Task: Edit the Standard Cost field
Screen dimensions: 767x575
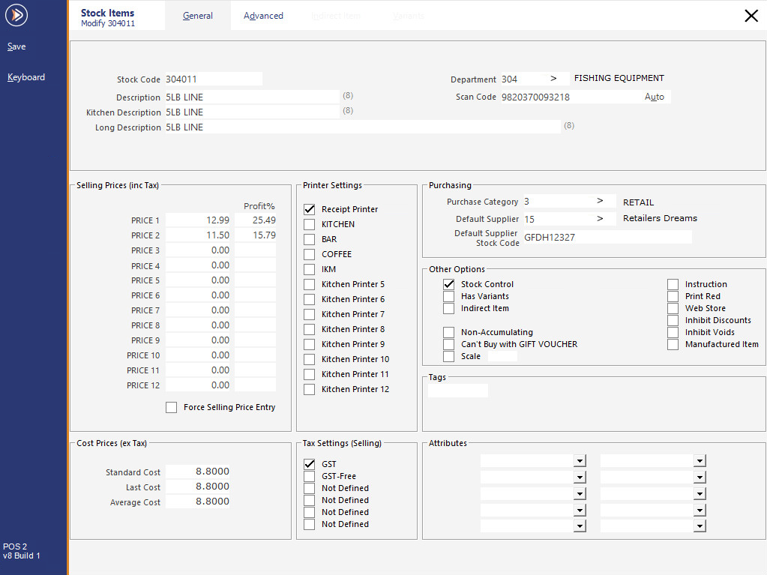Action: click(x=198, y=472)
